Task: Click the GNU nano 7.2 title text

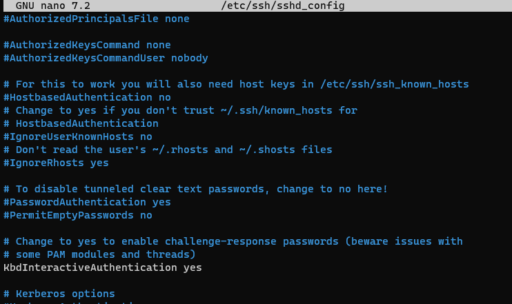Action: [53, 6]
